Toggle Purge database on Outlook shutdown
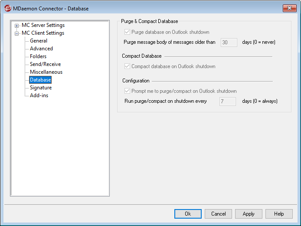The width and height of the screenshot is (301, 226). pyautogui.click(x=127, y=32)
